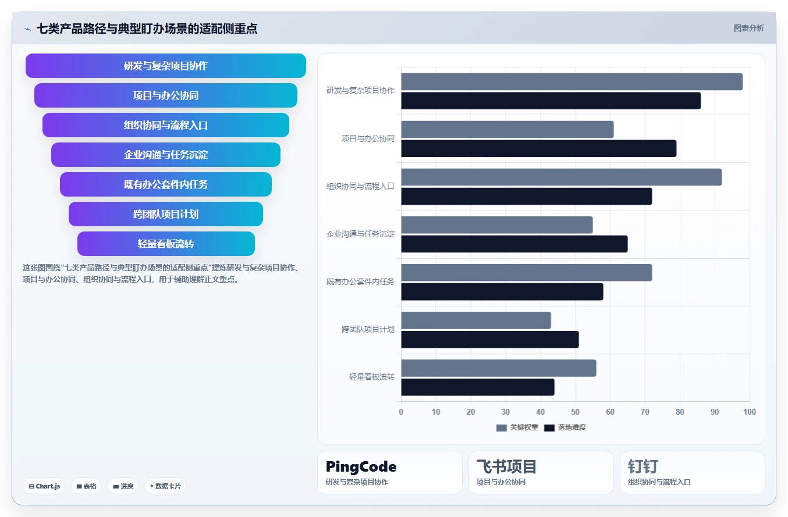The height and width of the screenshot is (517, 788).
Task: Click the lightning icon beside the title
Action: [x=27, y=28]
